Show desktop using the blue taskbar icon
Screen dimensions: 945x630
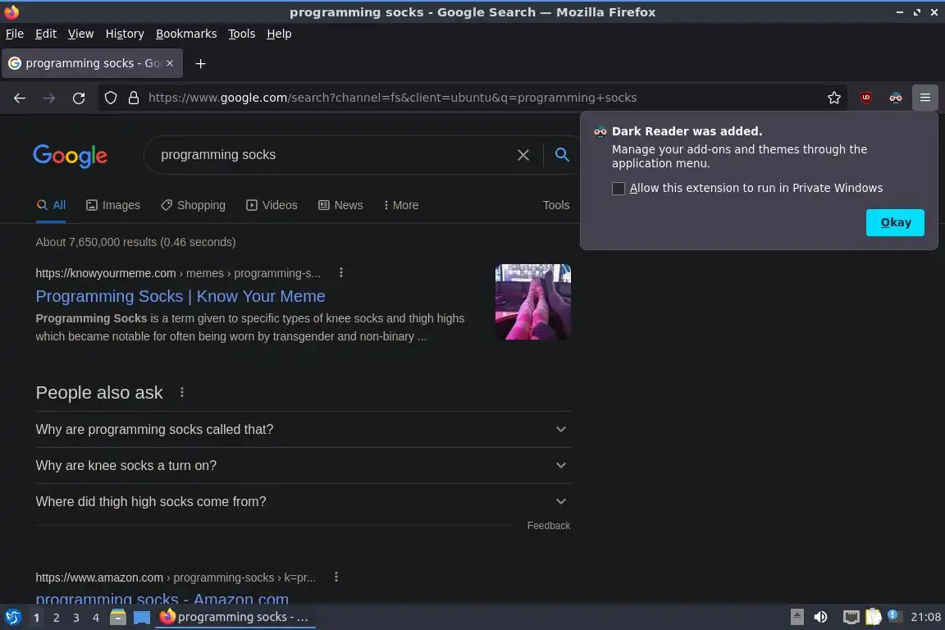coord(142,618)
